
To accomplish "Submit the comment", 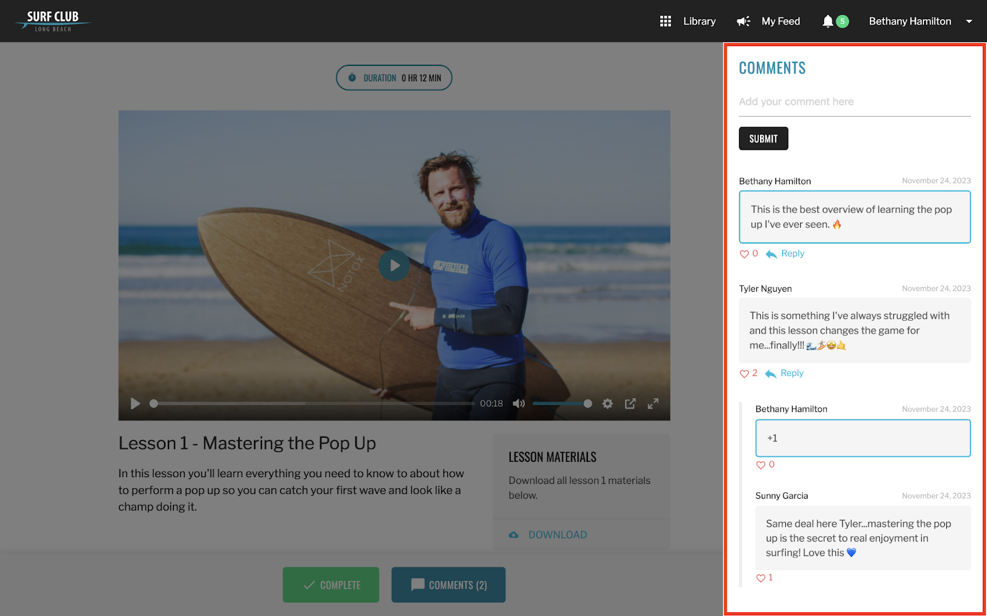I will click(764, 139).
